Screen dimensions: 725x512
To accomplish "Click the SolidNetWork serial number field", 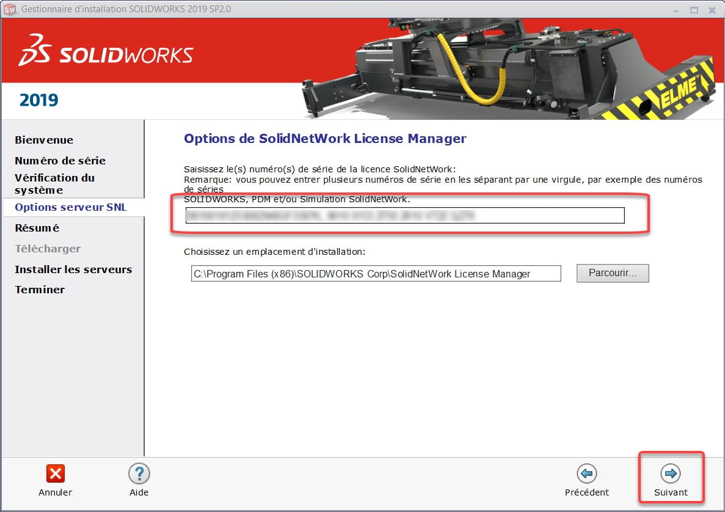I will (x=404, y=216).
